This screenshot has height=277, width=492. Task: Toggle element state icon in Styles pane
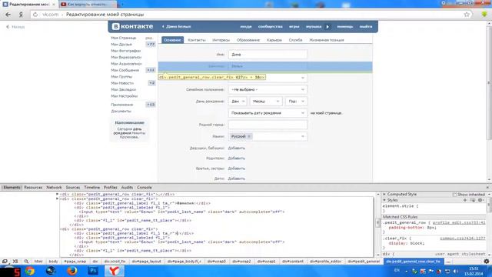[473, 200]
